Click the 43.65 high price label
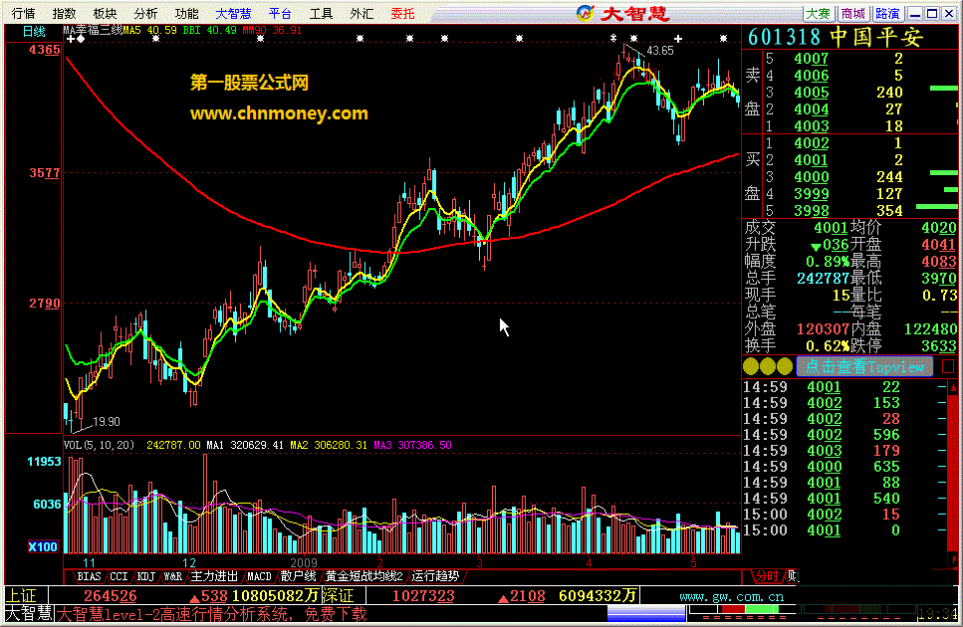 660,51
